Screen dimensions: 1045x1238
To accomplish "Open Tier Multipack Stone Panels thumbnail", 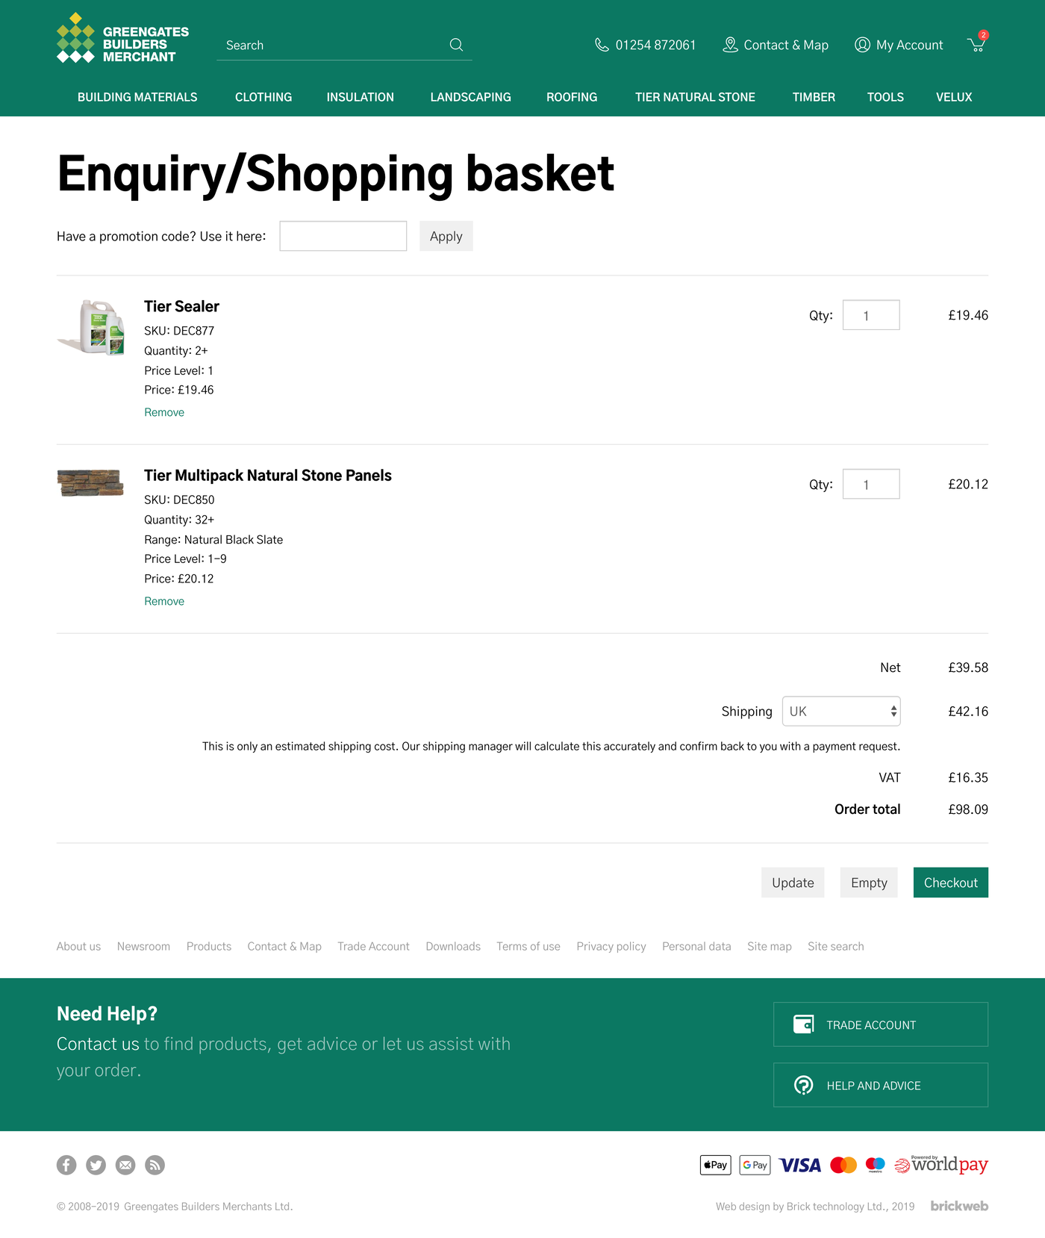I will click(90, 483).
